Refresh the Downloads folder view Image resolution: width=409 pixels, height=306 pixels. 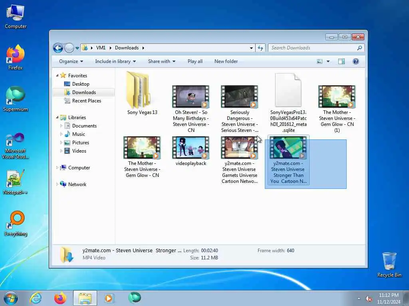pos(260,48)
